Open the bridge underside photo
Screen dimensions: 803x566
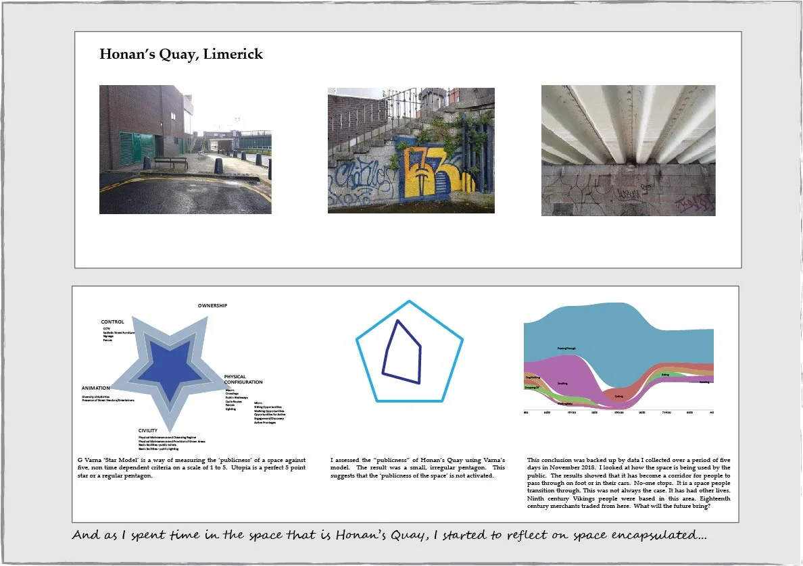pos(629,151)
